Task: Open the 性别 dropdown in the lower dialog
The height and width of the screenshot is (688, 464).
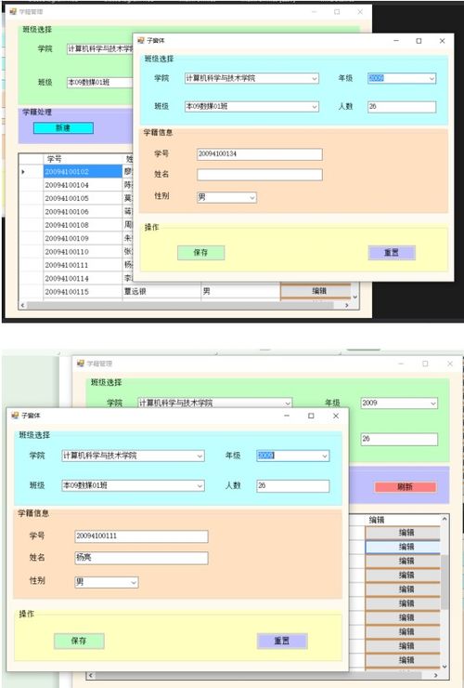Action: click(x=107, y=582)
